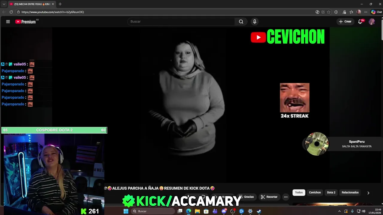Add this page to browser favorites
The width and height of the screenshot is (383, 215).
click(x=329, y=12)
